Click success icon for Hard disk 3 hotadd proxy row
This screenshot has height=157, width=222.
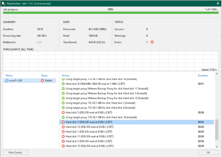(x=63, y=93)
